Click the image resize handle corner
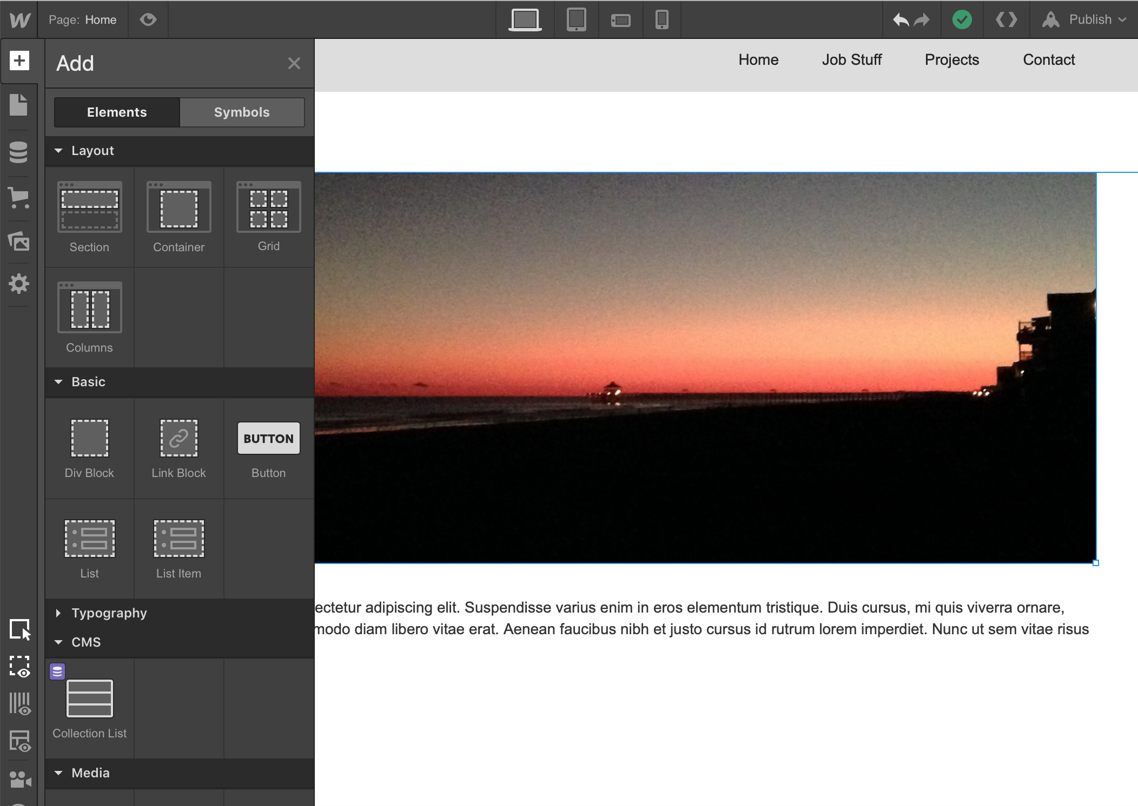This screenshot has height=806, width=1138. [x=1096, y=563]
